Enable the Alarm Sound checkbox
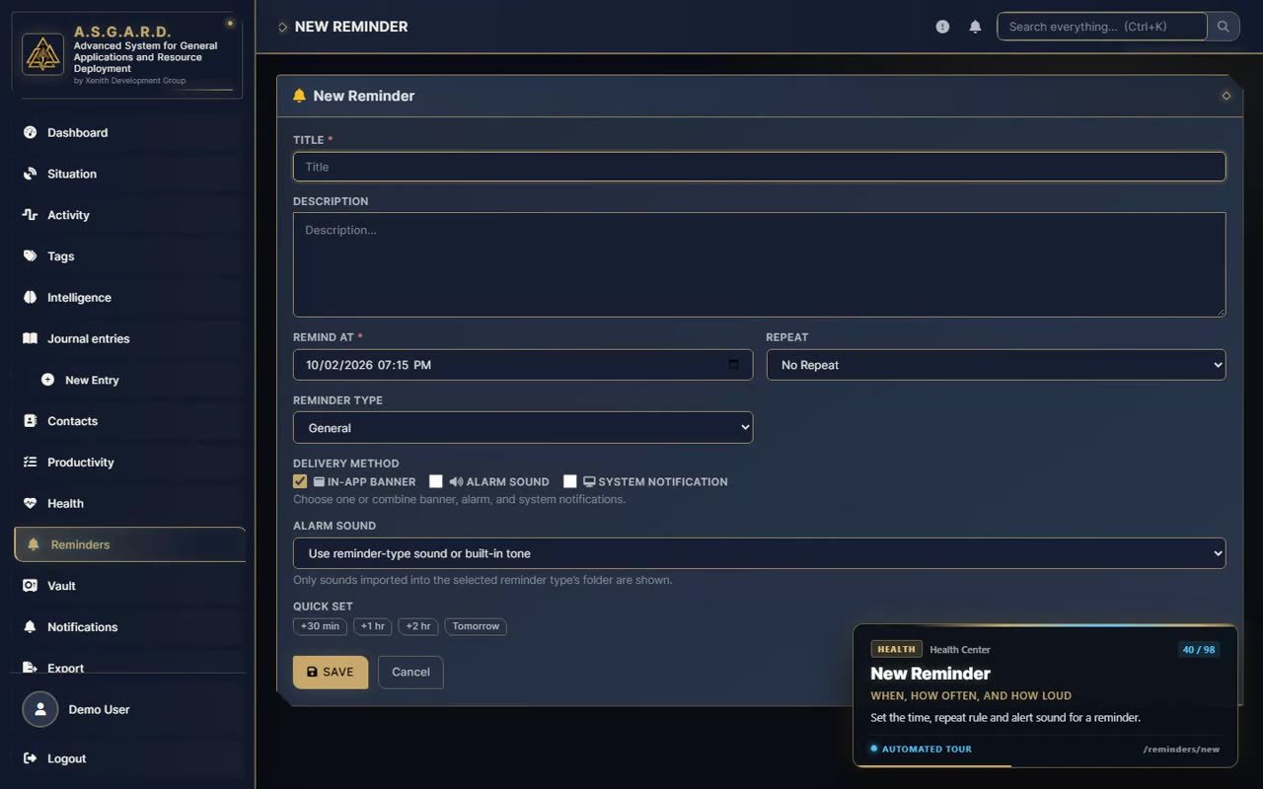1263x789 pixels. (435, 481)
